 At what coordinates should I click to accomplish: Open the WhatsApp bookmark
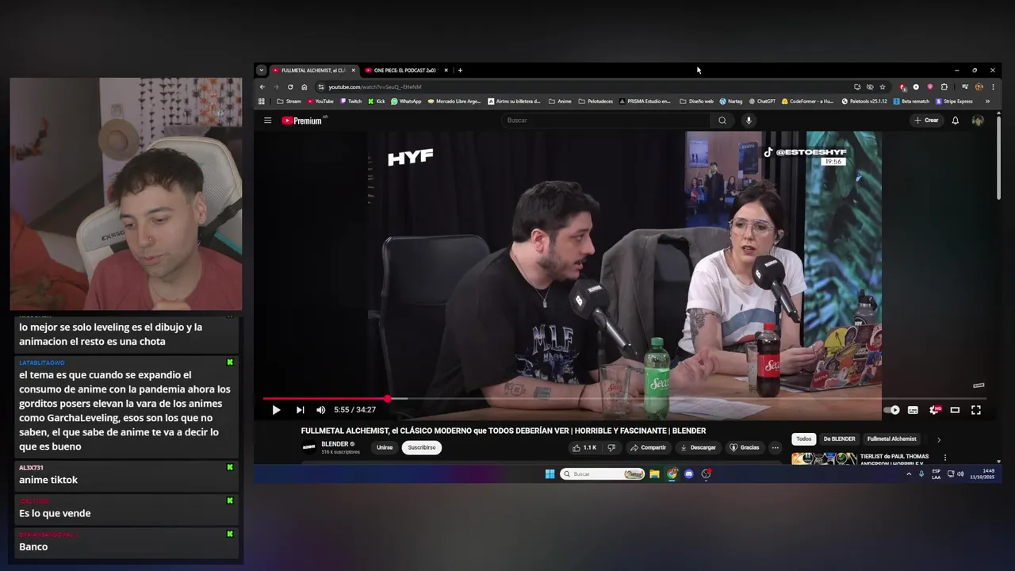406,102
